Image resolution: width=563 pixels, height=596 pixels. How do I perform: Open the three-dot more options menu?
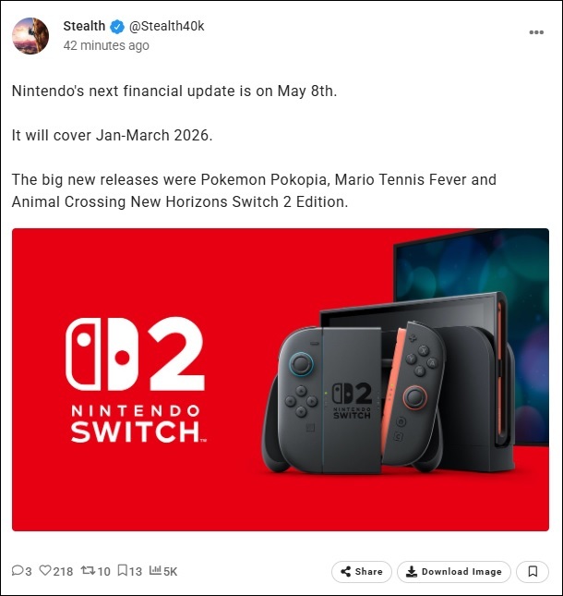(536, 32)
